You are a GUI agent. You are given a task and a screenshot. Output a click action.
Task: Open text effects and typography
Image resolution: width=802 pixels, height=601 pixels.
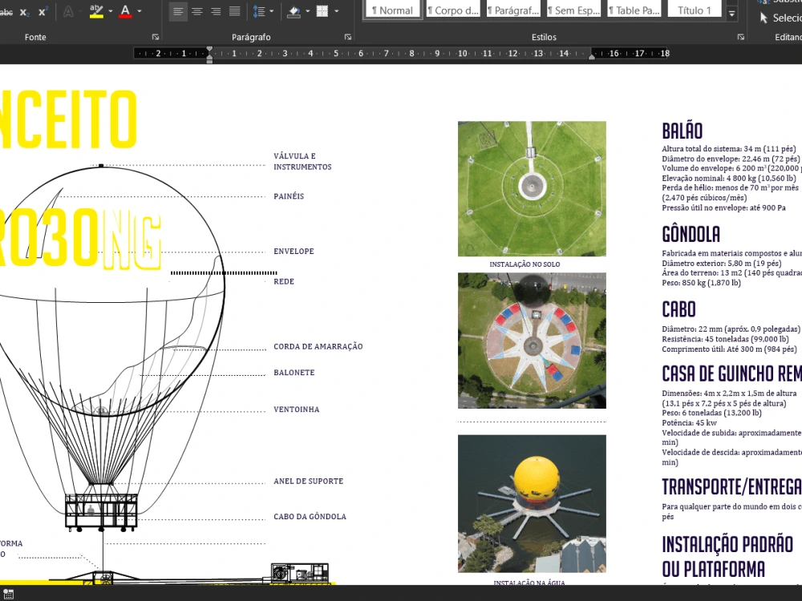point(68,11)
